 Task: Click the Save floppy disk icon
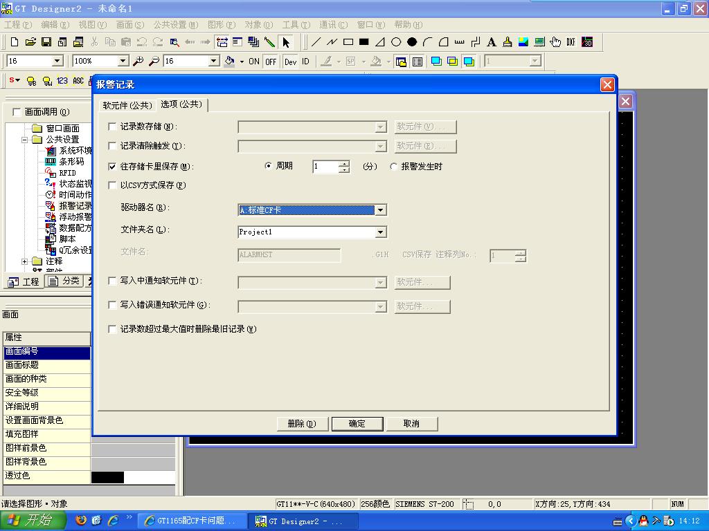coord(46,42)
